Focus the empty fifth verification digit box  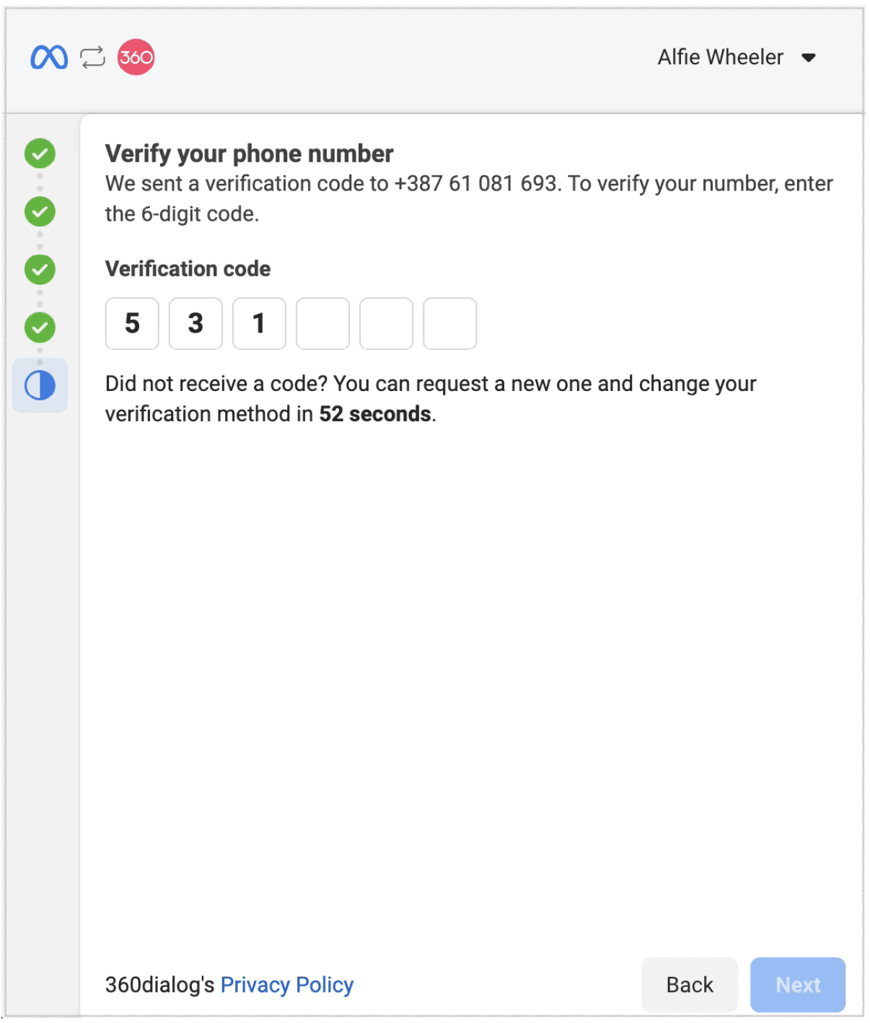[x=386, y=323]
